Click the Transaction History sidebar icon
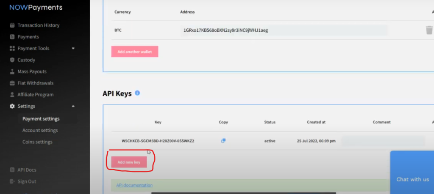The width and height of the screenshot is (434, 194). [12, 25]
